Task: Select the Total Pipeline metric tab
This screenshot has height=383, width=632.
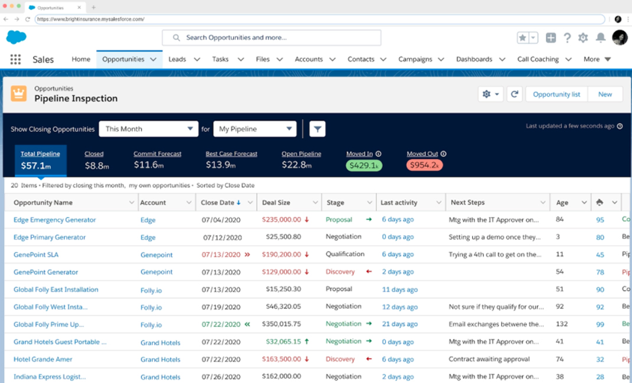Action: pos(41,160)
